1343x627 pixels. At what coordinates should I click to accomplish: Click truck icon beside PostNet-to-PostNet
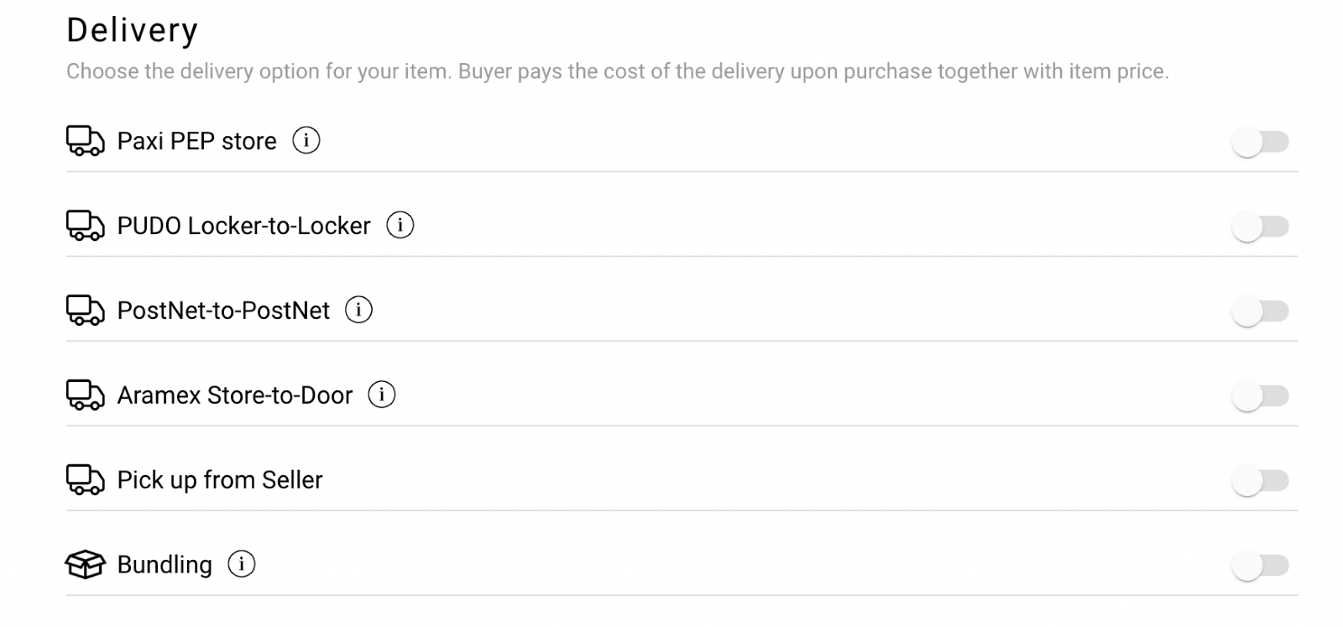coord(86,311)
